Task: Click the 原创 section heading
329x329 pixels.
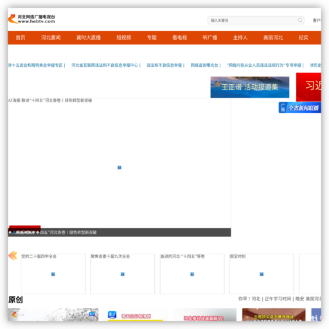Action: [x=15, y=299]
